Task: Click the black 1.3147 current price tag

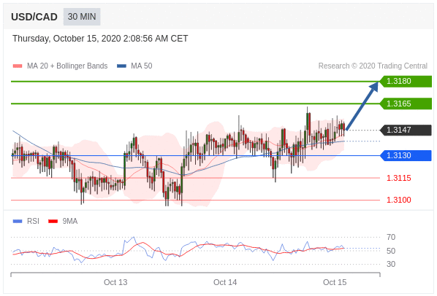Action: (406, 130)
